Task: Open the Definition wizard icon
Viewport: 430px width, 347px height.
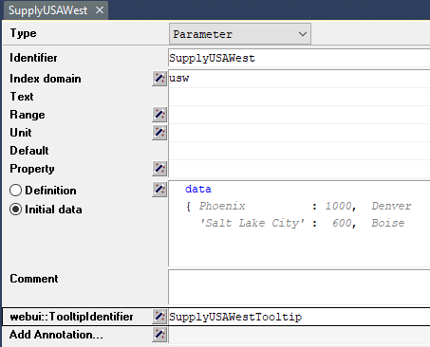Action: [159, 190]
